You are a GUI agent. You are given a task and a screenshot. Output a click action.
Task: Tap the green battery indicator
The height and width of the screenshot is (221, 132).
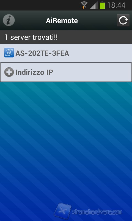pyautogui.click(x=102, y=5)
